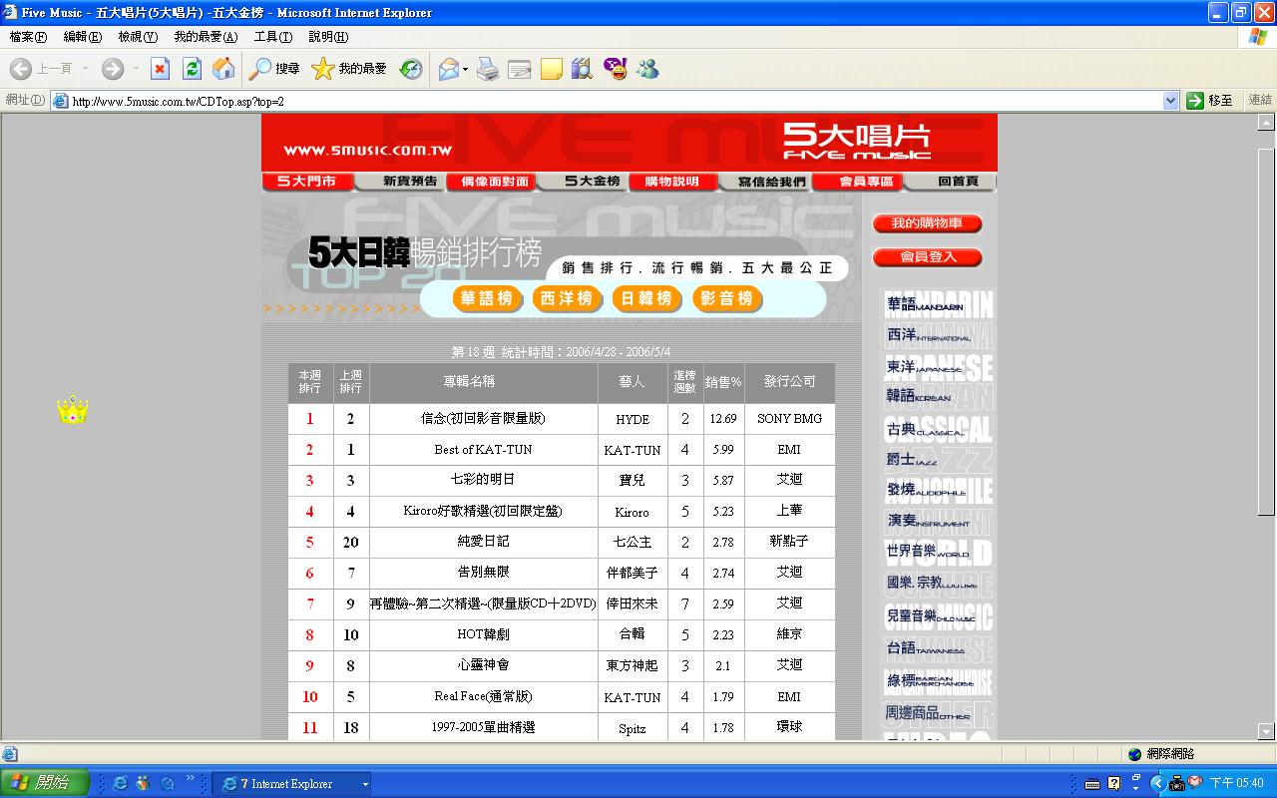Click the 會員登入 member login button

tap(927, 257)
